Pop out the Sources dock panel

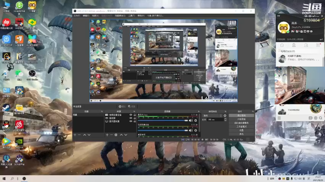134,112
